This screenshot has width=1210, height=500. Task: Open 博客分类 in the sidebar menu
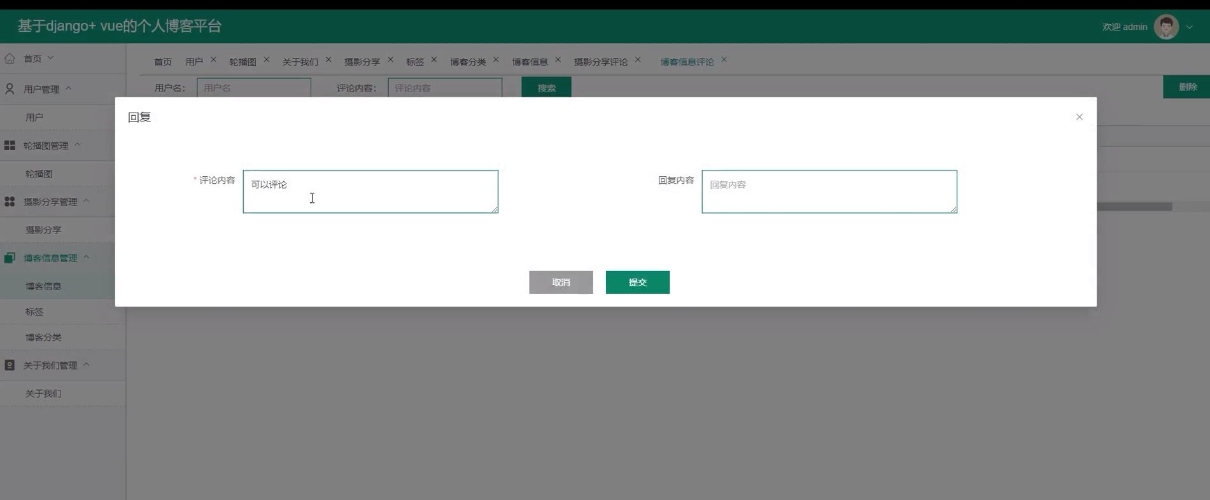43,337
